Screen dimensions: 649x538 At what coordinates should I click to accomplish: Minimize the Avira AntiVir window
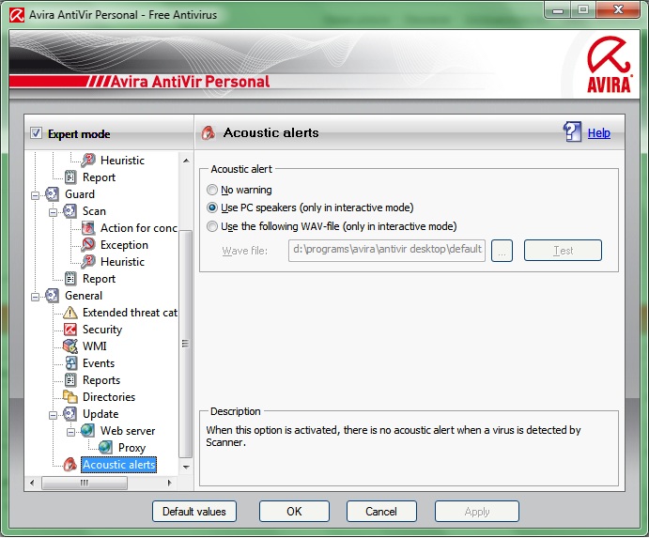(558, 10)
